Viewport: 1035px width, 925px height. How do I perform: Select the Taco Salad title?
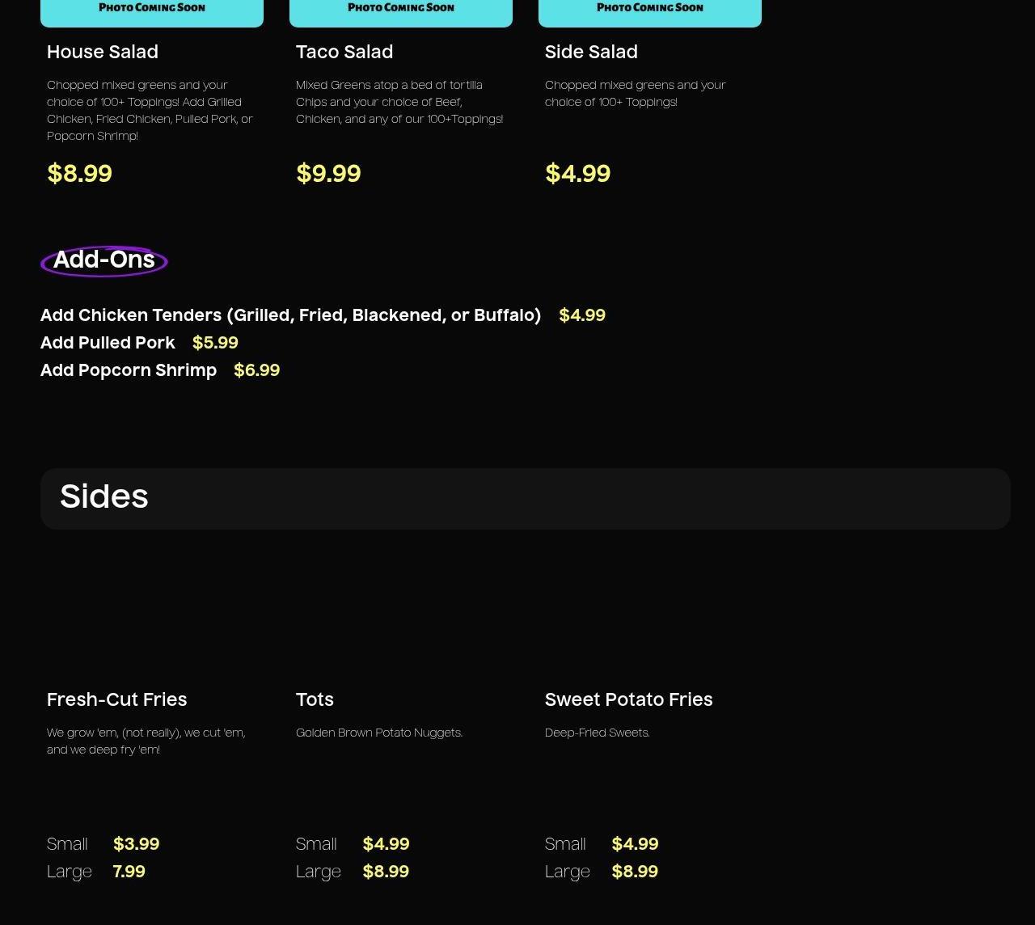pyautogui.click(x=344, y=53)
